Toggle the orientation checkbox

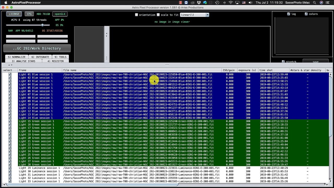[x=136, y=15]
